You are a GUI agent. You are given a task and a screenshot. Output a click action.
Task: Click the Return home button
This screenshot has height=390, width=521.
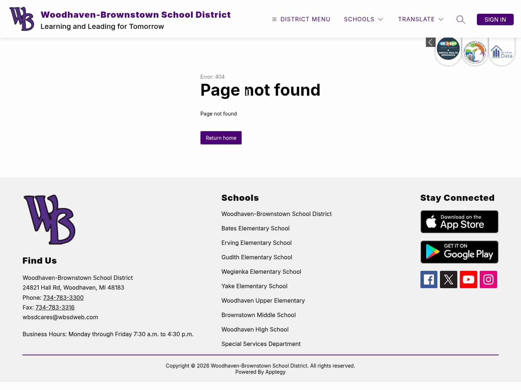click(x=221, y=138)
